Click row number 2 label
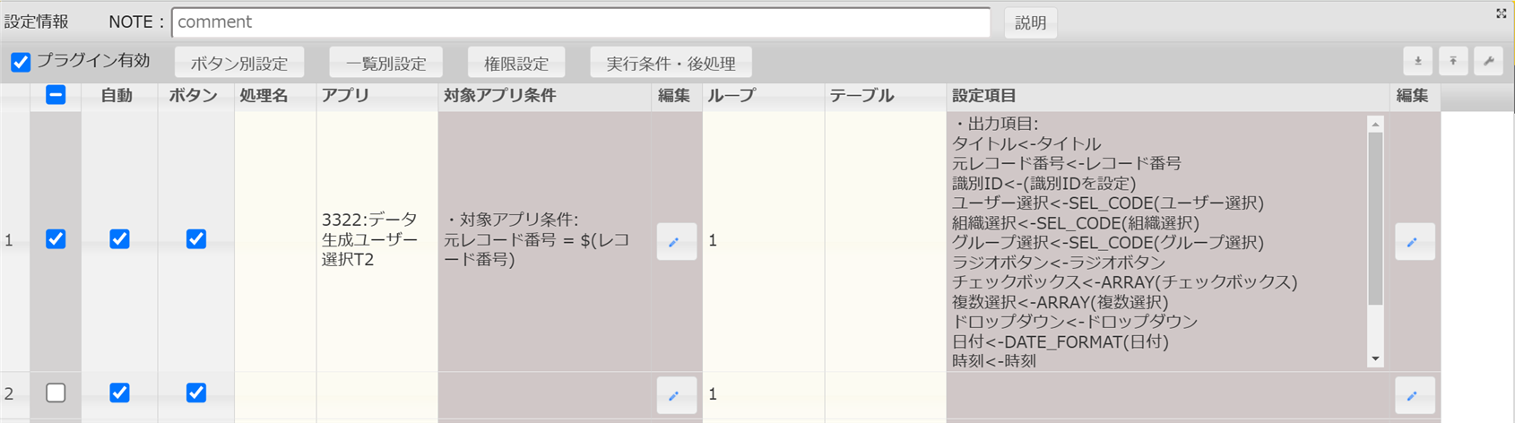Image resolution: width=1515 pixels, height=423 pixels. (x=9, y=393)
